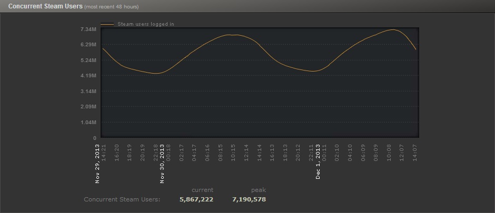Click the 'Nov 29, 2013' date label
This screenshot has width=495, height=213.
click(97, 164)
